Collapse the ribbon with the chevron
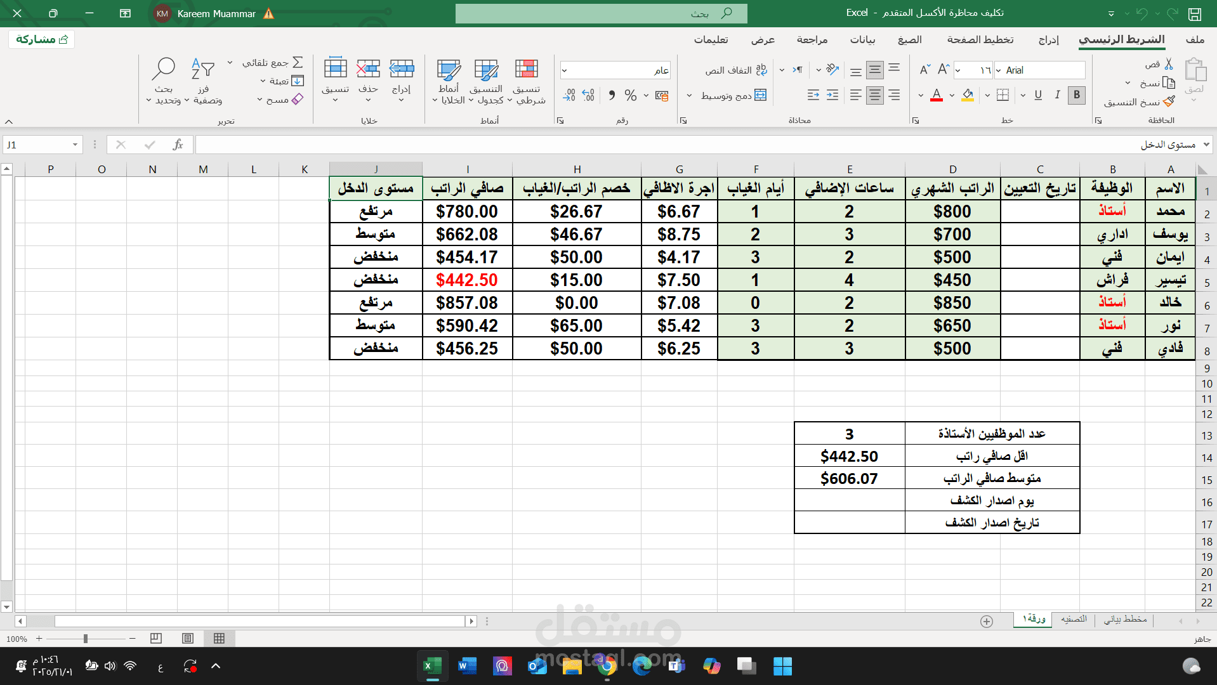1217x685 pixels. (x=9, y=121)
